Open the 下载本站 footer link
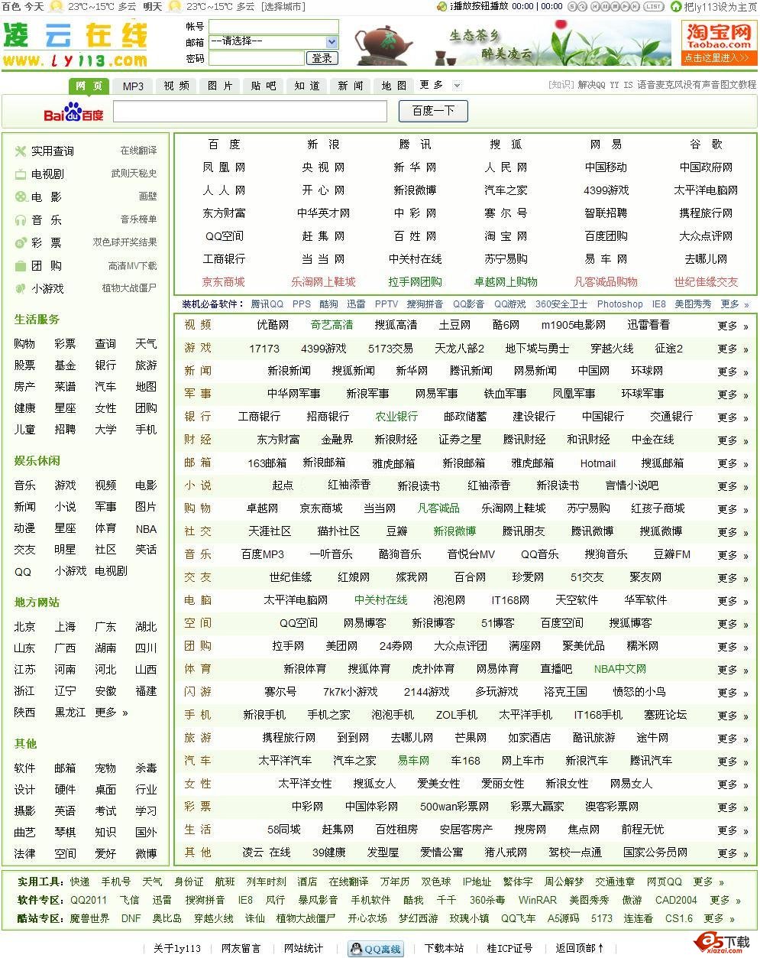 tap(444, 948)
